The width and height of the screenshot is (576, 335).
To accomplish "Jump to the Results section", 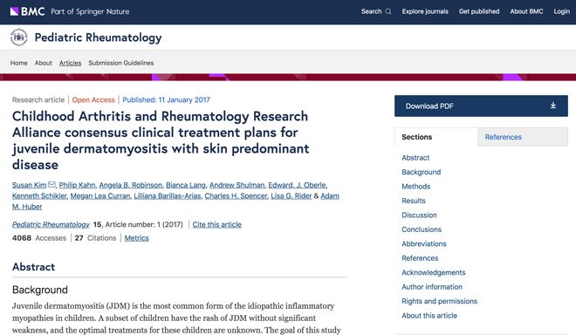I will click(414, 201).
